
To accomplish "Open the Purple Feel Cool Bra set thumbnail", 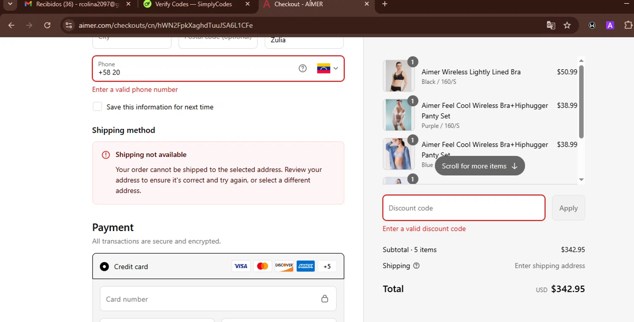I will click(x=398, y=115).
